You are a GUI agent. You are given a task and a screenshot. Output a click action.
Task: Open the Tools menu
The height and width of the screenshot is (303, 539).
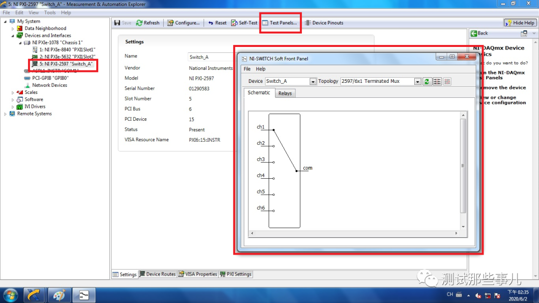coord(50,12)
